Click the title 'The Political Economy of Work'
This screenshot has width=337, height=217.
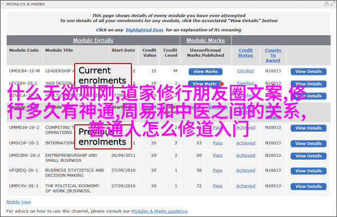tap(72, 188)
